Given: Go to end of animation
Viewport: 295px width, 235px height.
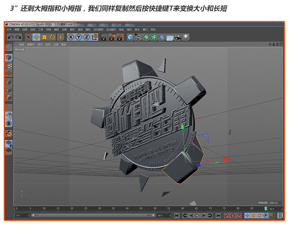Looking at the screenshot, I should coord(218,215).
